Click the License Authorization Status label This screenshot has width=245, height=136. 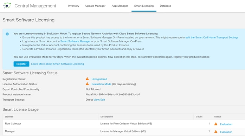(x=20, y=84)
